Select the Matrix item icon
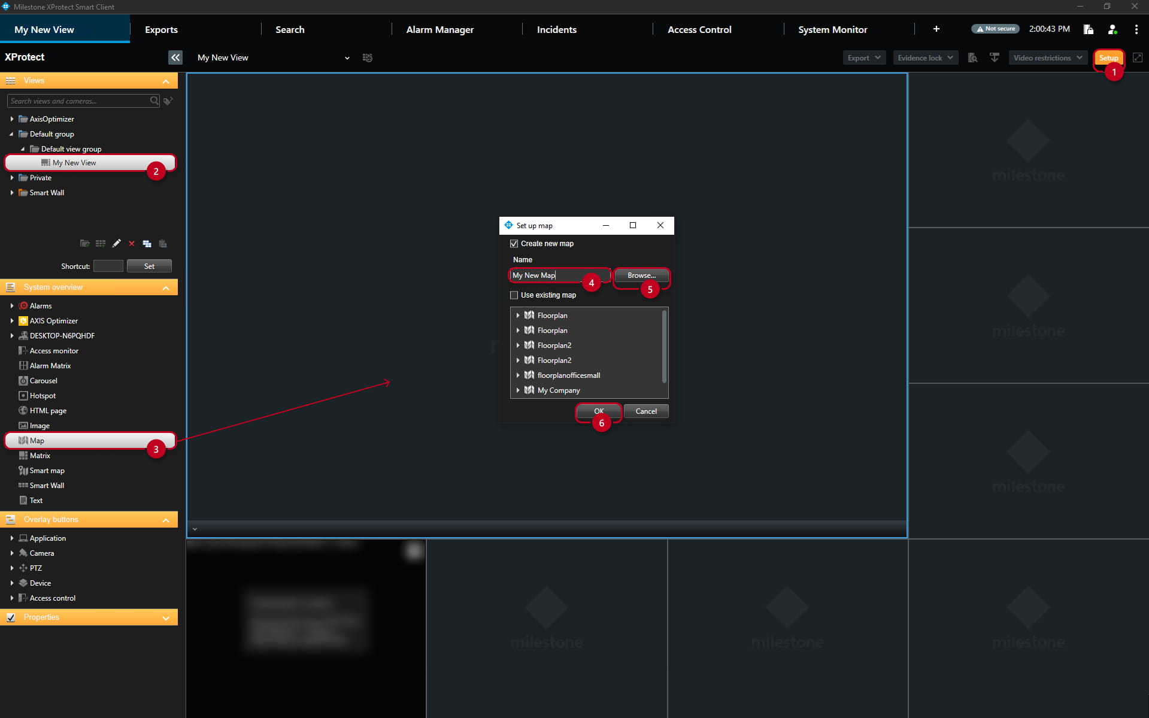The width and height of the screenshot is (1149, 718). point(23,456)
